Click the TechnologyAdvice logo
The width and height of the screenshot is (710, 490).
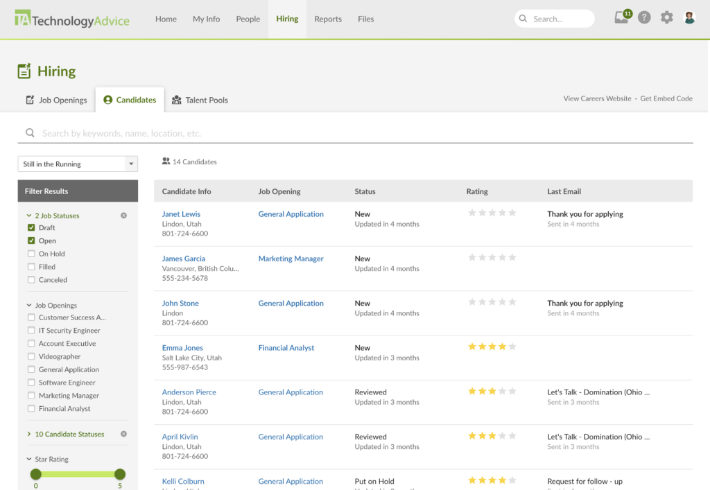coord(72,19)
